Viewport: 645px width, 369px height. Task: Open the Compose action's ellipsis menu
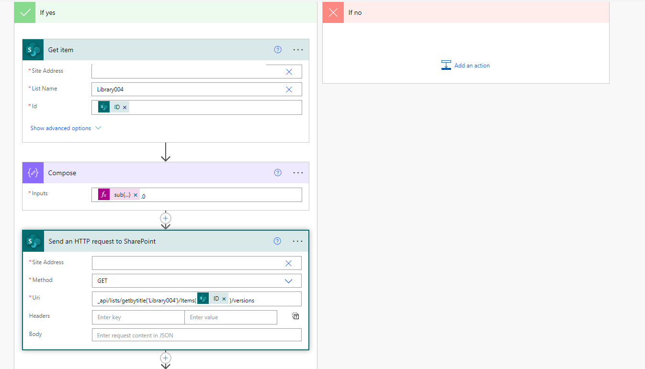tap(298, 173)
